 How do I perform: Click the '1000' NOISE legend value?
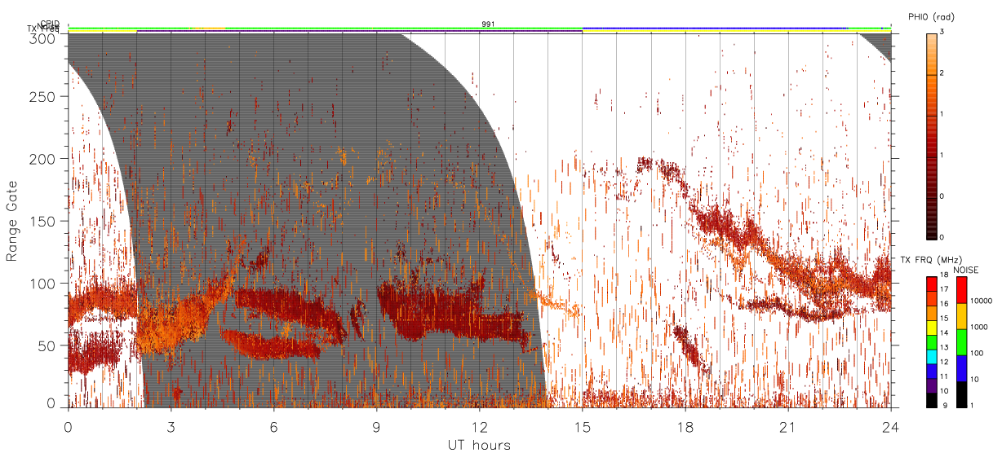pos(981,328)
